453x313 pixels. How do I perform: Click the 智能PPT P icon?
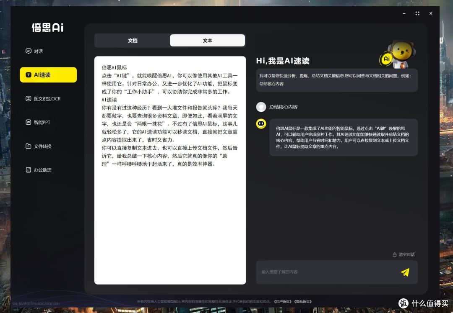(x=29, y=122)
